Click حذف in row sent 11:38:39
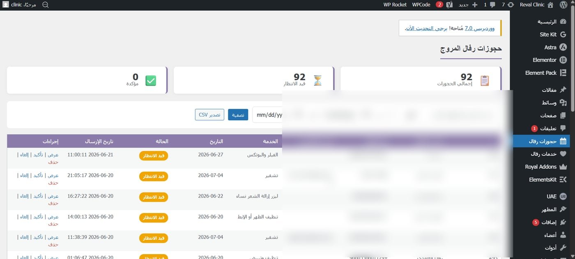 coord(53,245)
